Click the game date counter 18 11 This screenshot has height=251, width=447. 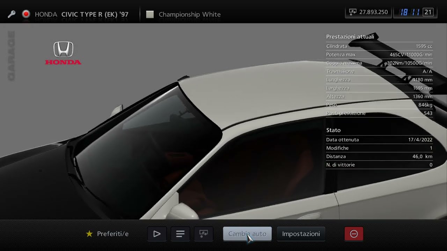410,12
